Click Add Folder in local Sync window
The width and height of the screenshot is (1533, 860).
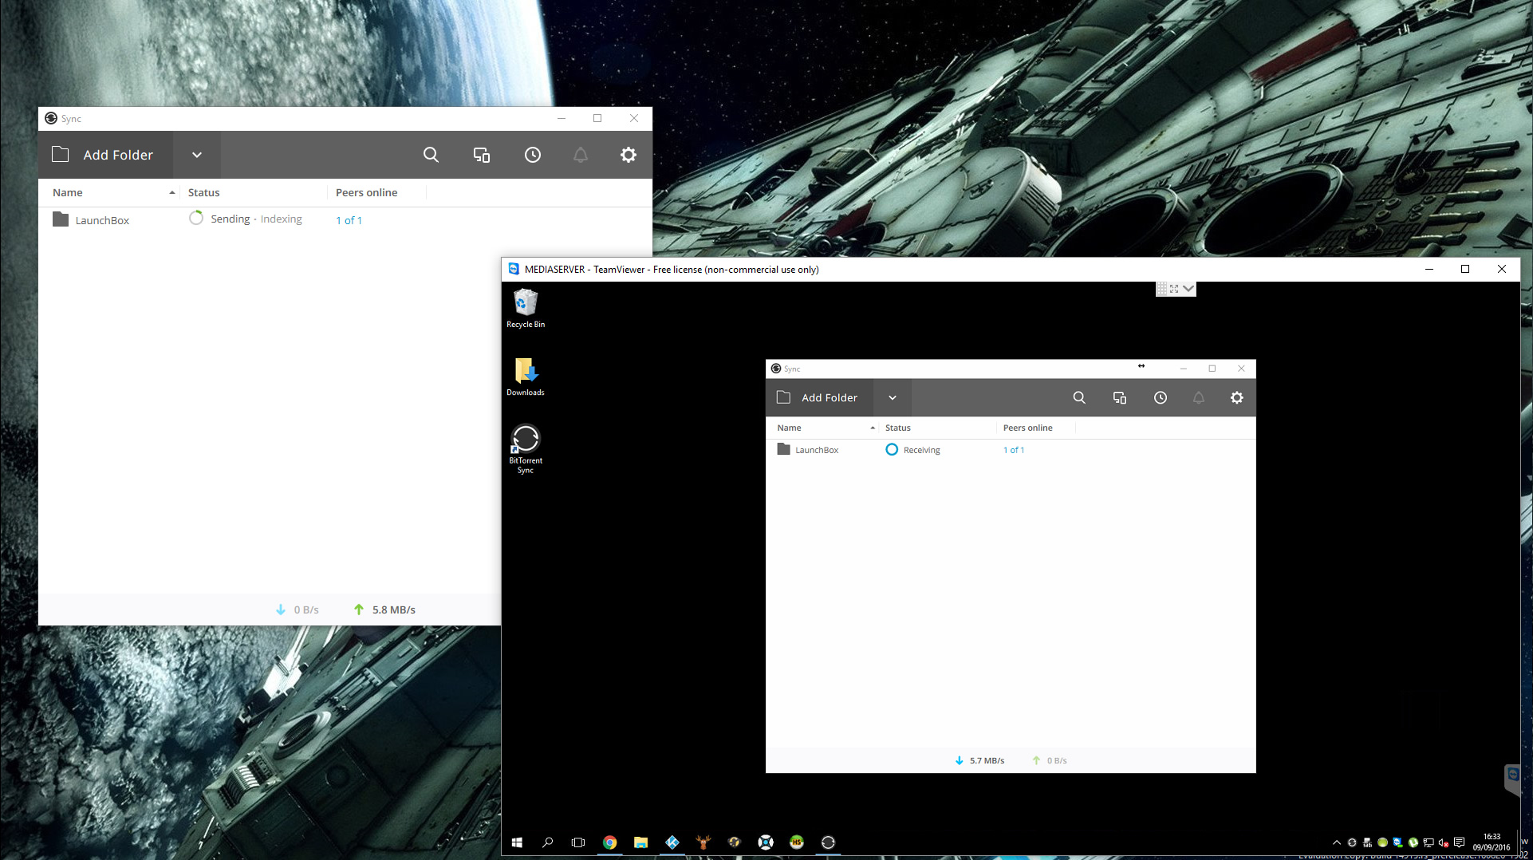coord(105,155)
